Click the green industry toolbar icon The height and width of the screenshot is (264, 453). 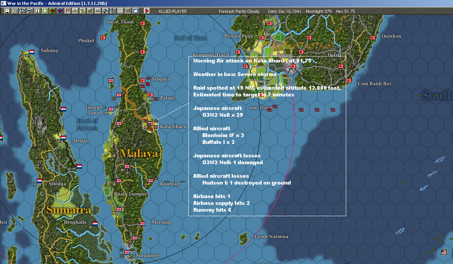(x=90, y=11)
